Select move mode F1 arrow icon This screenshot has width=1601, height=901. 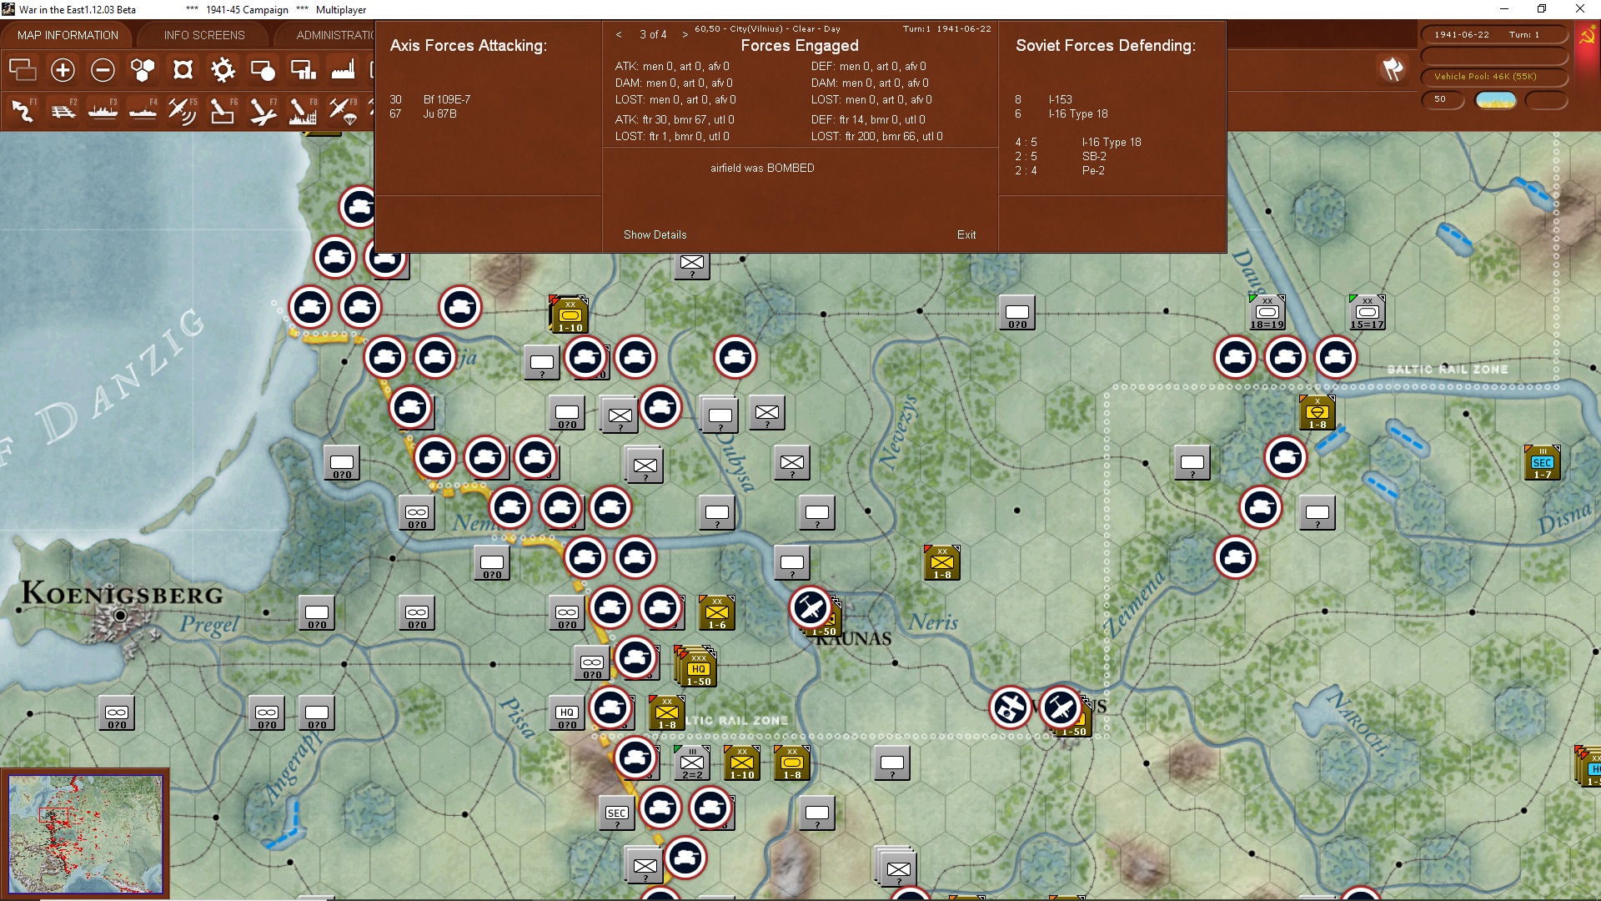pyautogui.click(x=23, y=111)
